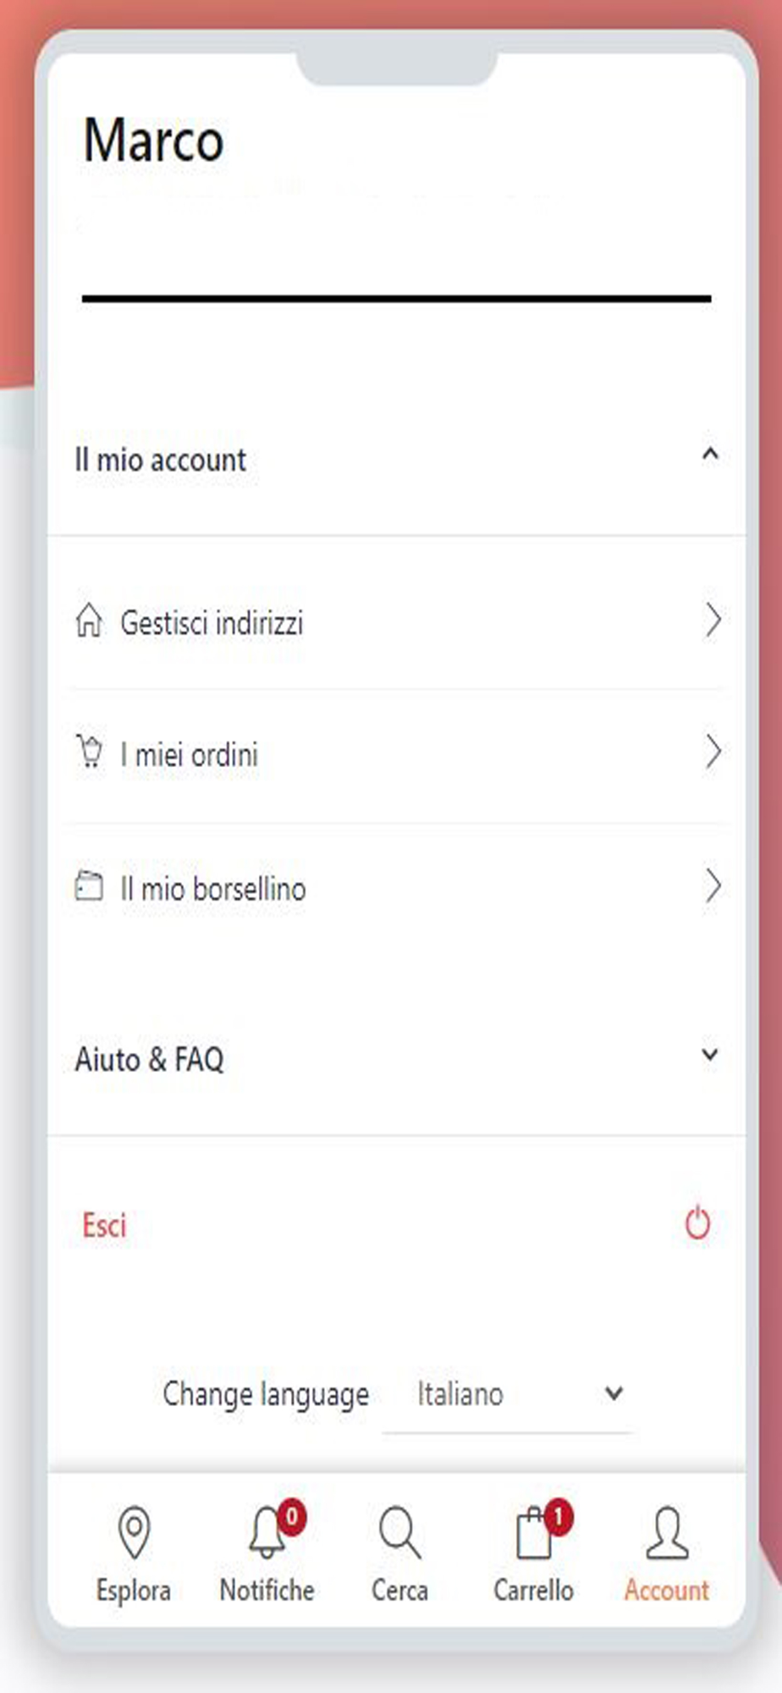Collapse the Il mio account section
This screenshot has width=782, height=1693.
click(x=710, y=455)
